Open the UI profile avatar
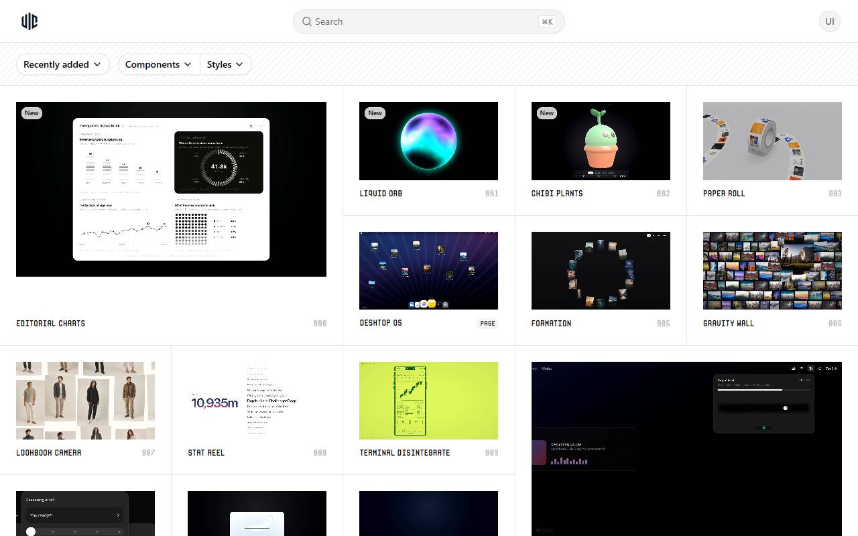 click(830, 21)
